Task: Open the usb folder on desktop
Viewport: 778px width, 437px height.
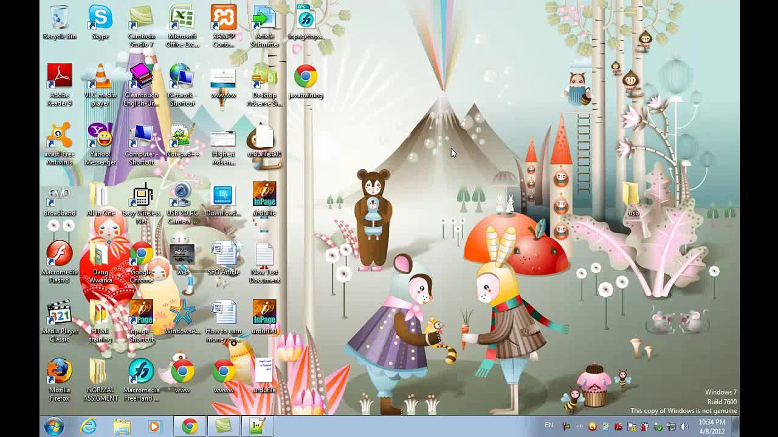Action: pyautogui.click(x=633, y=199)
